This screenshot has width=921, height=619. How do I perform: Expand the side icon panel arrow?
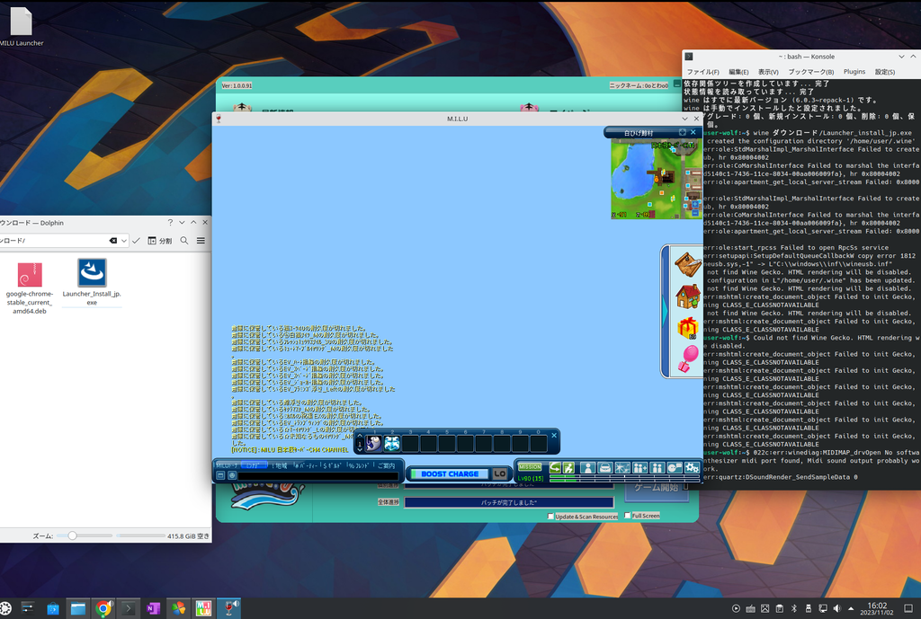665,311
